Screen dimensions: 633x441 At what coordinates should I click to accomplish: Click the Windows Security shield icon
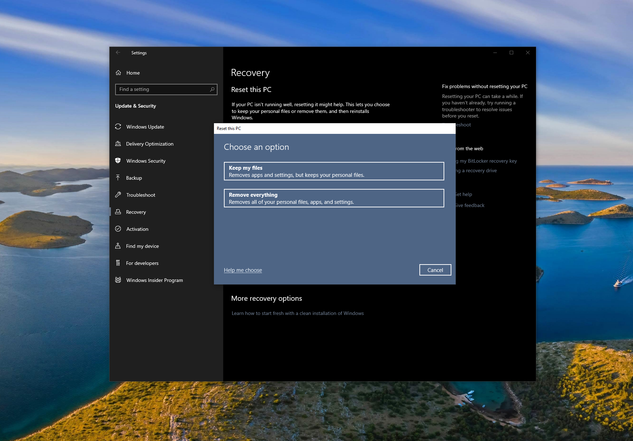pos(118,160)
